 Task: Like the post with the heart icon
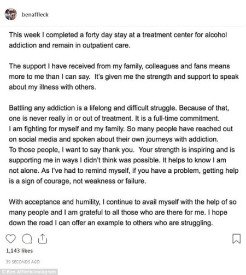tap(10, 239)
